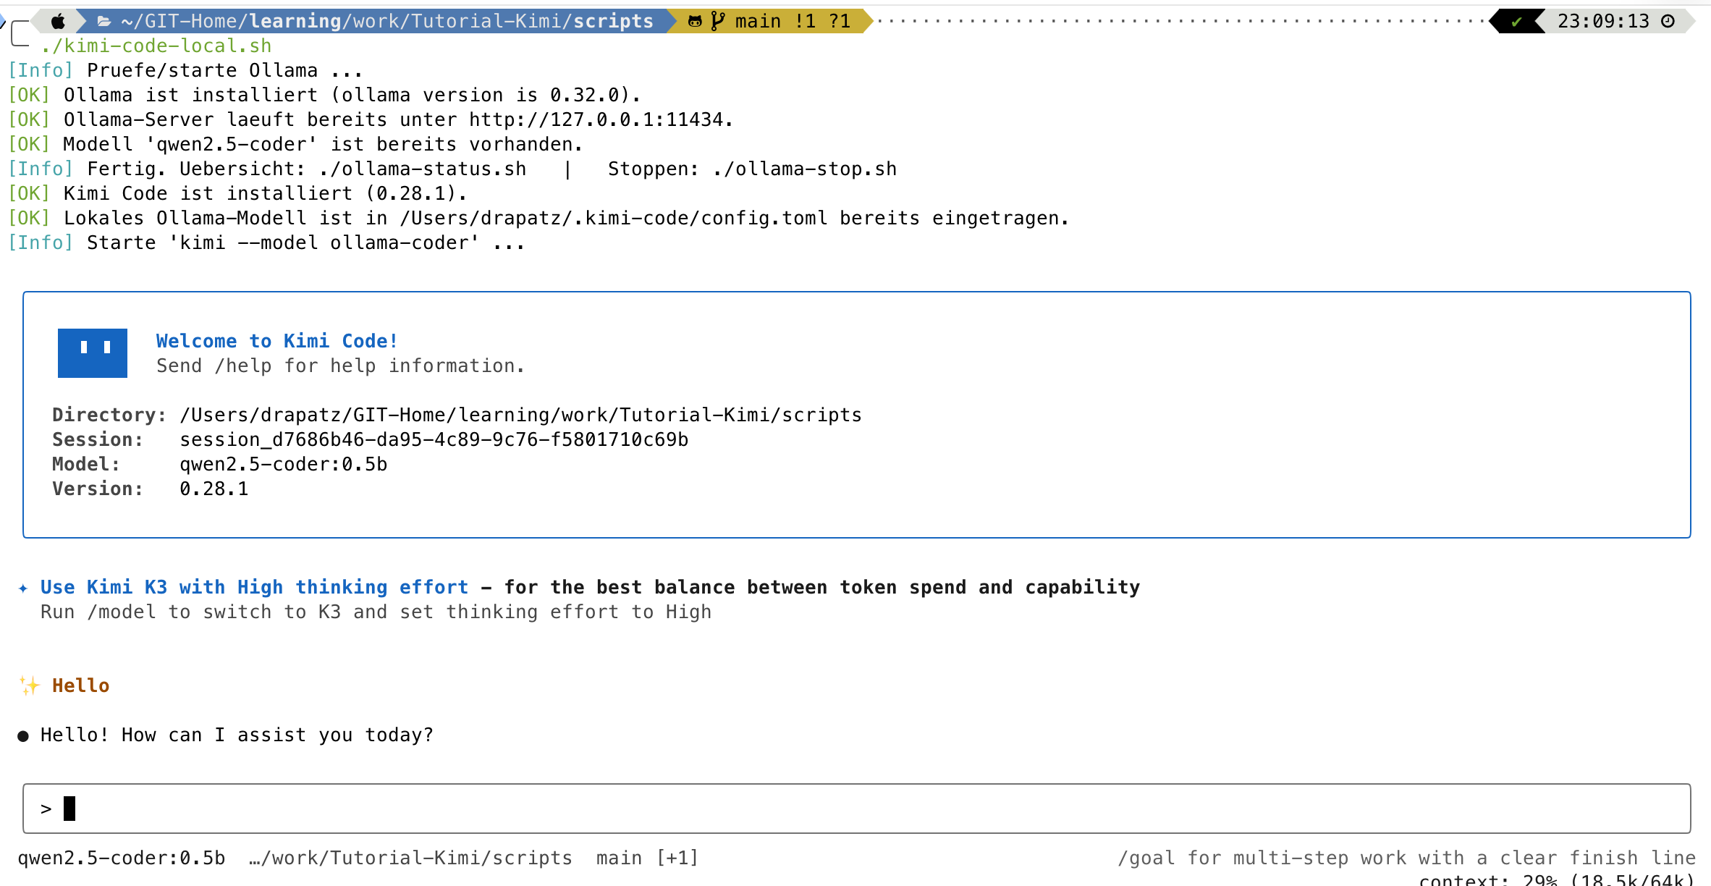Click the Version value 0.28.1
Viewport: 1711px width, 886px height.
(214, 489)
